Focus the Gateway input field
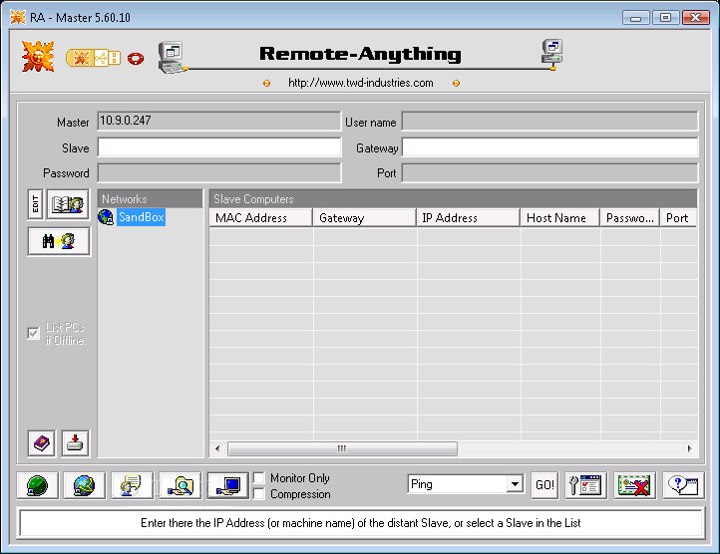 tap(550, 147)
